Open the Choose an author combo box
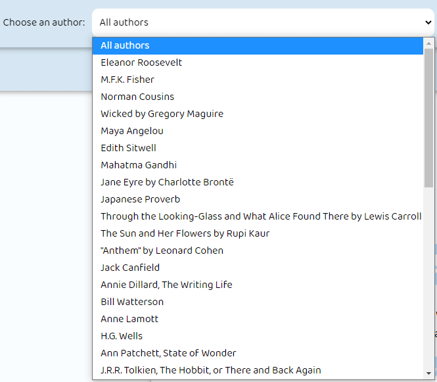Viewport: 437px width, 382px height. coord(263,22)
